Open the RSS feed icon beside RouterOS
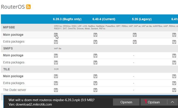This screenshot has width=178, height=108. [28, 7]
